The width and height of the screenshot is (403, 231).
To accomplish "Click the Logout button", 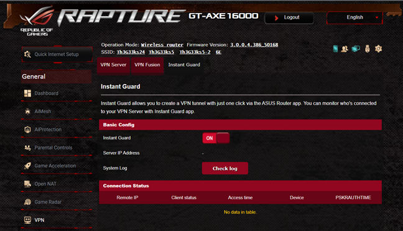I will pyautogui.click(x=289, y=18).
